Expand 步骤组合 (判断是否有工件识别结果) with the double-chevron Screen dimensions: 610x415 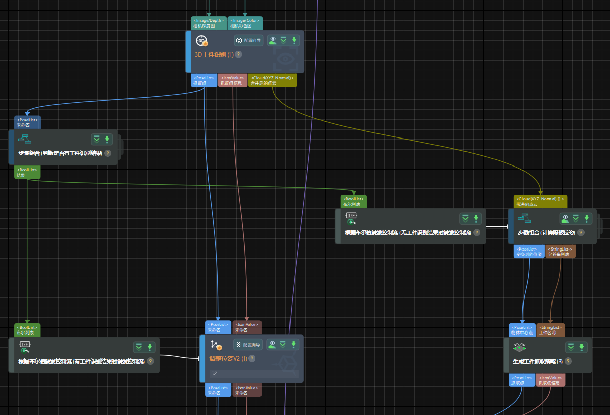[97, 140]
